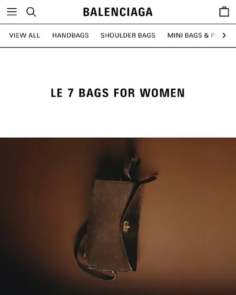Image resolution: width=236 pixels, height=295 pixels.
Task: Open the Shoulder Bags category
Action: tap(128, 35)
